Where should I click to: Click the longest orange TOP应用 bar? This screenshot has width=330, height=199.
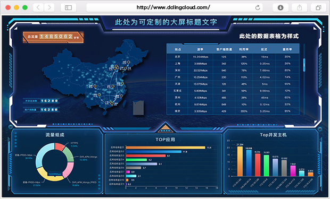(166, 148)
